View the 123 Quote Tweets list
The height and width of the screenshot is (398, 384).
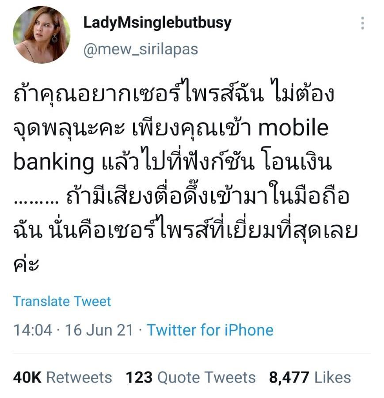(191, 377)
